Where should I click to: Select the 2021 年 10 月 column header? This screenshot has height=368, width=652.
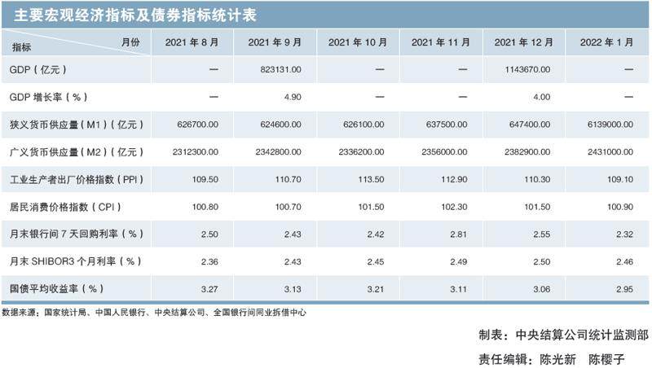(358, 42)
